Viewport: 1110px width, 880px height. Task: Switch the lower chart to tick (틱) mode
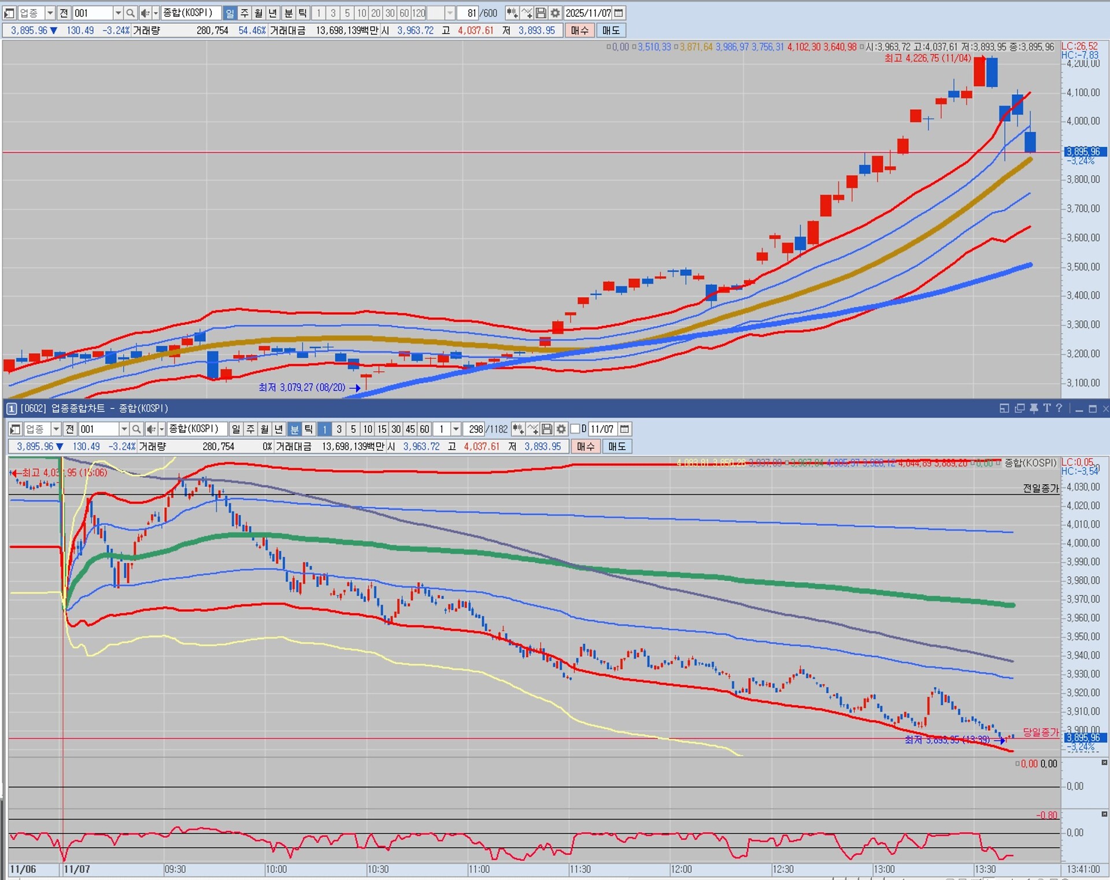point(309,429)
